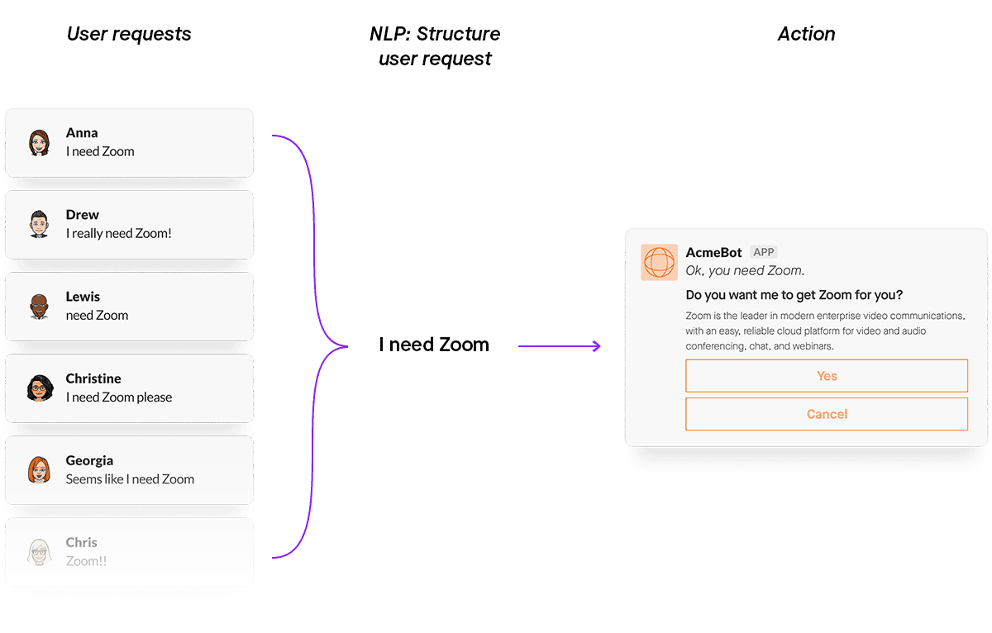The width and height of the screenshot is (992, 633).
Task: Click Lewis's profile avatar
Action: pos(39,305)
